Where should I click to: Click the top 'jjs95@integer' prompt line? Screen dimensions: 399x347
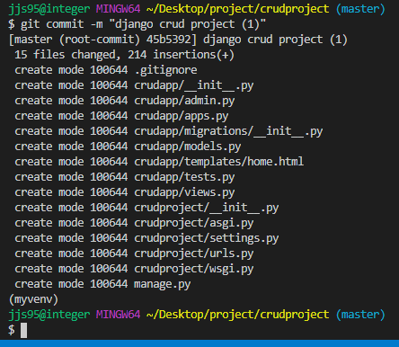[x=197, y=9]
